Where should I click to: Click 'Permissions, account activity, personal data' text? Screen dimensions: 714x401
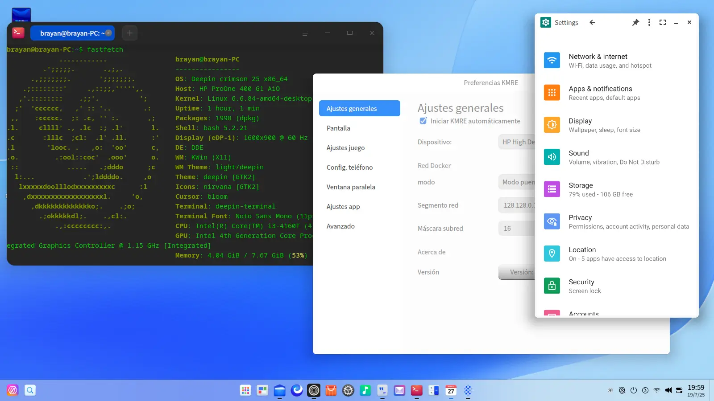[x=629, y=227]
